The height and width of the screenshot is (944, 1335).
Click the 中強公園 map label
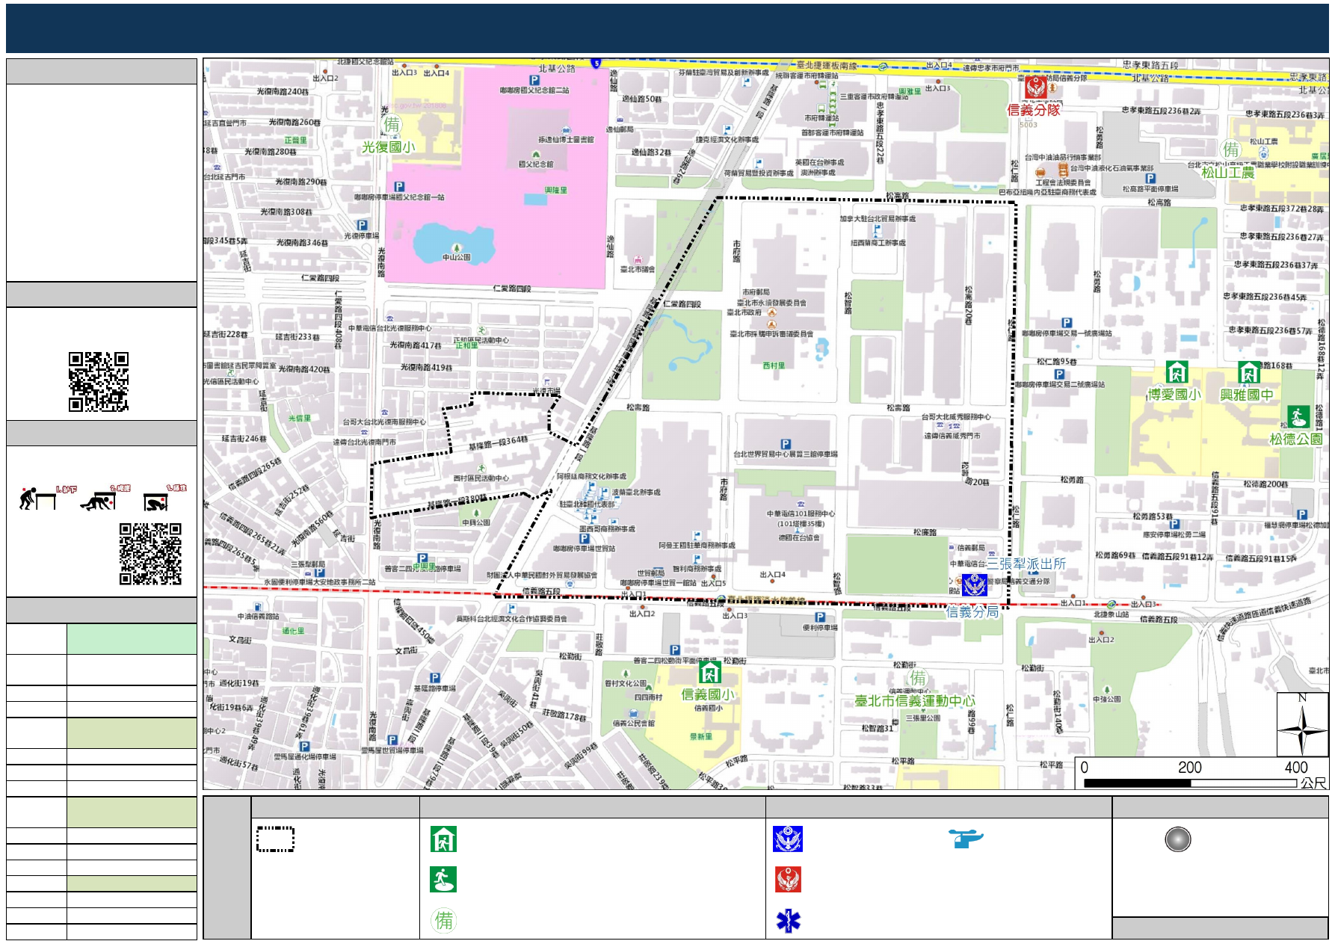tap(1107, 699)
